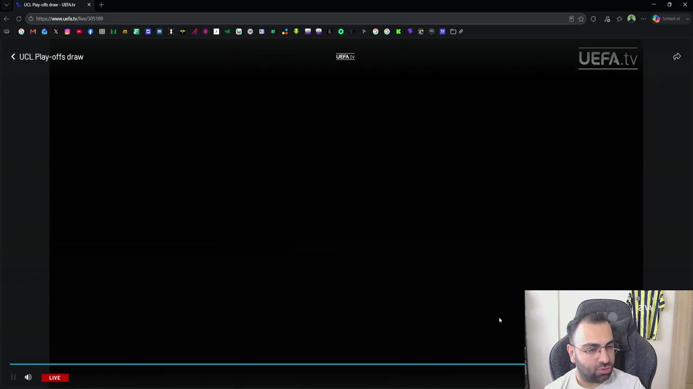Open the Instagram bookmark
Viewport: 693px width, 389px height.
pos(67,31)
